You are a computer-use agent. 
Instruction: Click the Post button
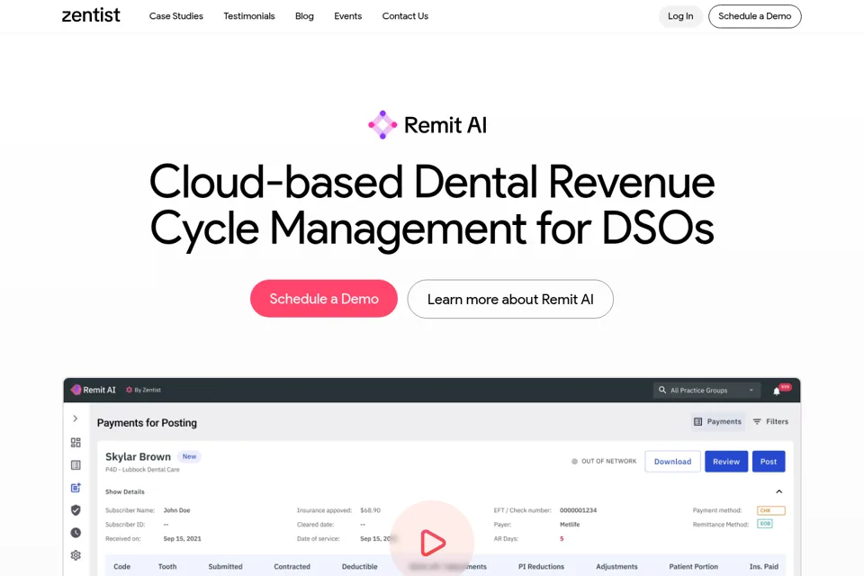768,462
